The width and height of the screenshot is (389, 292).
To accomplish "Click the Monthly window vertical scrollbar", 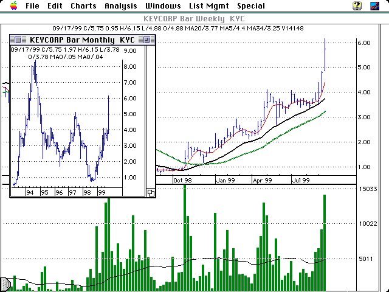I will coord(150,117).
